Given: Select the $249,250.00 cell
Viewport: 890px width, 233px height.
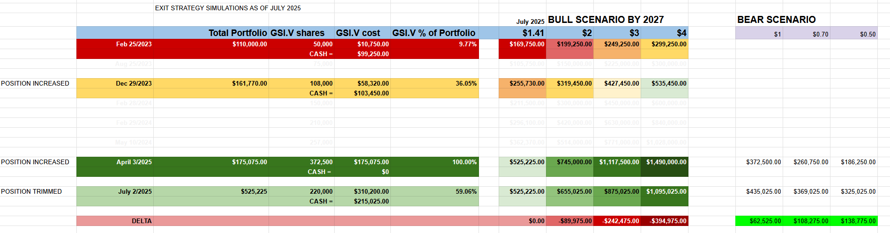Looking at the screenshot, I should point(617,44).
